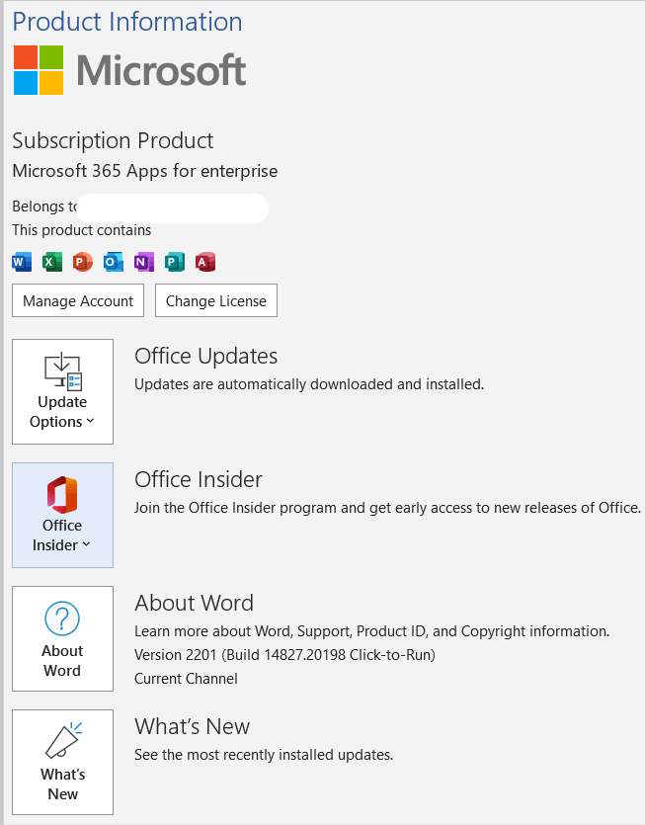Click the Office Insider heading text
The image size is (645, 825).
tap(199, 479)
